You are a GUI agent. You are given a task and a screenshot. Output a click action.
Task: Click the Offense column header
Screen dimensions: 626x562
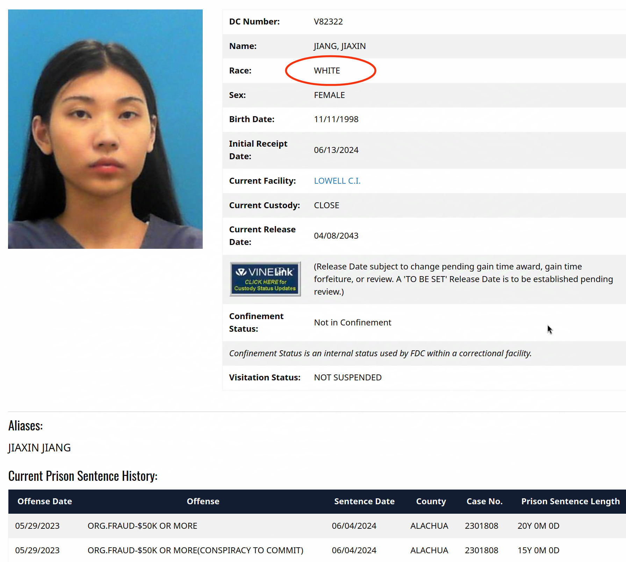203,501
